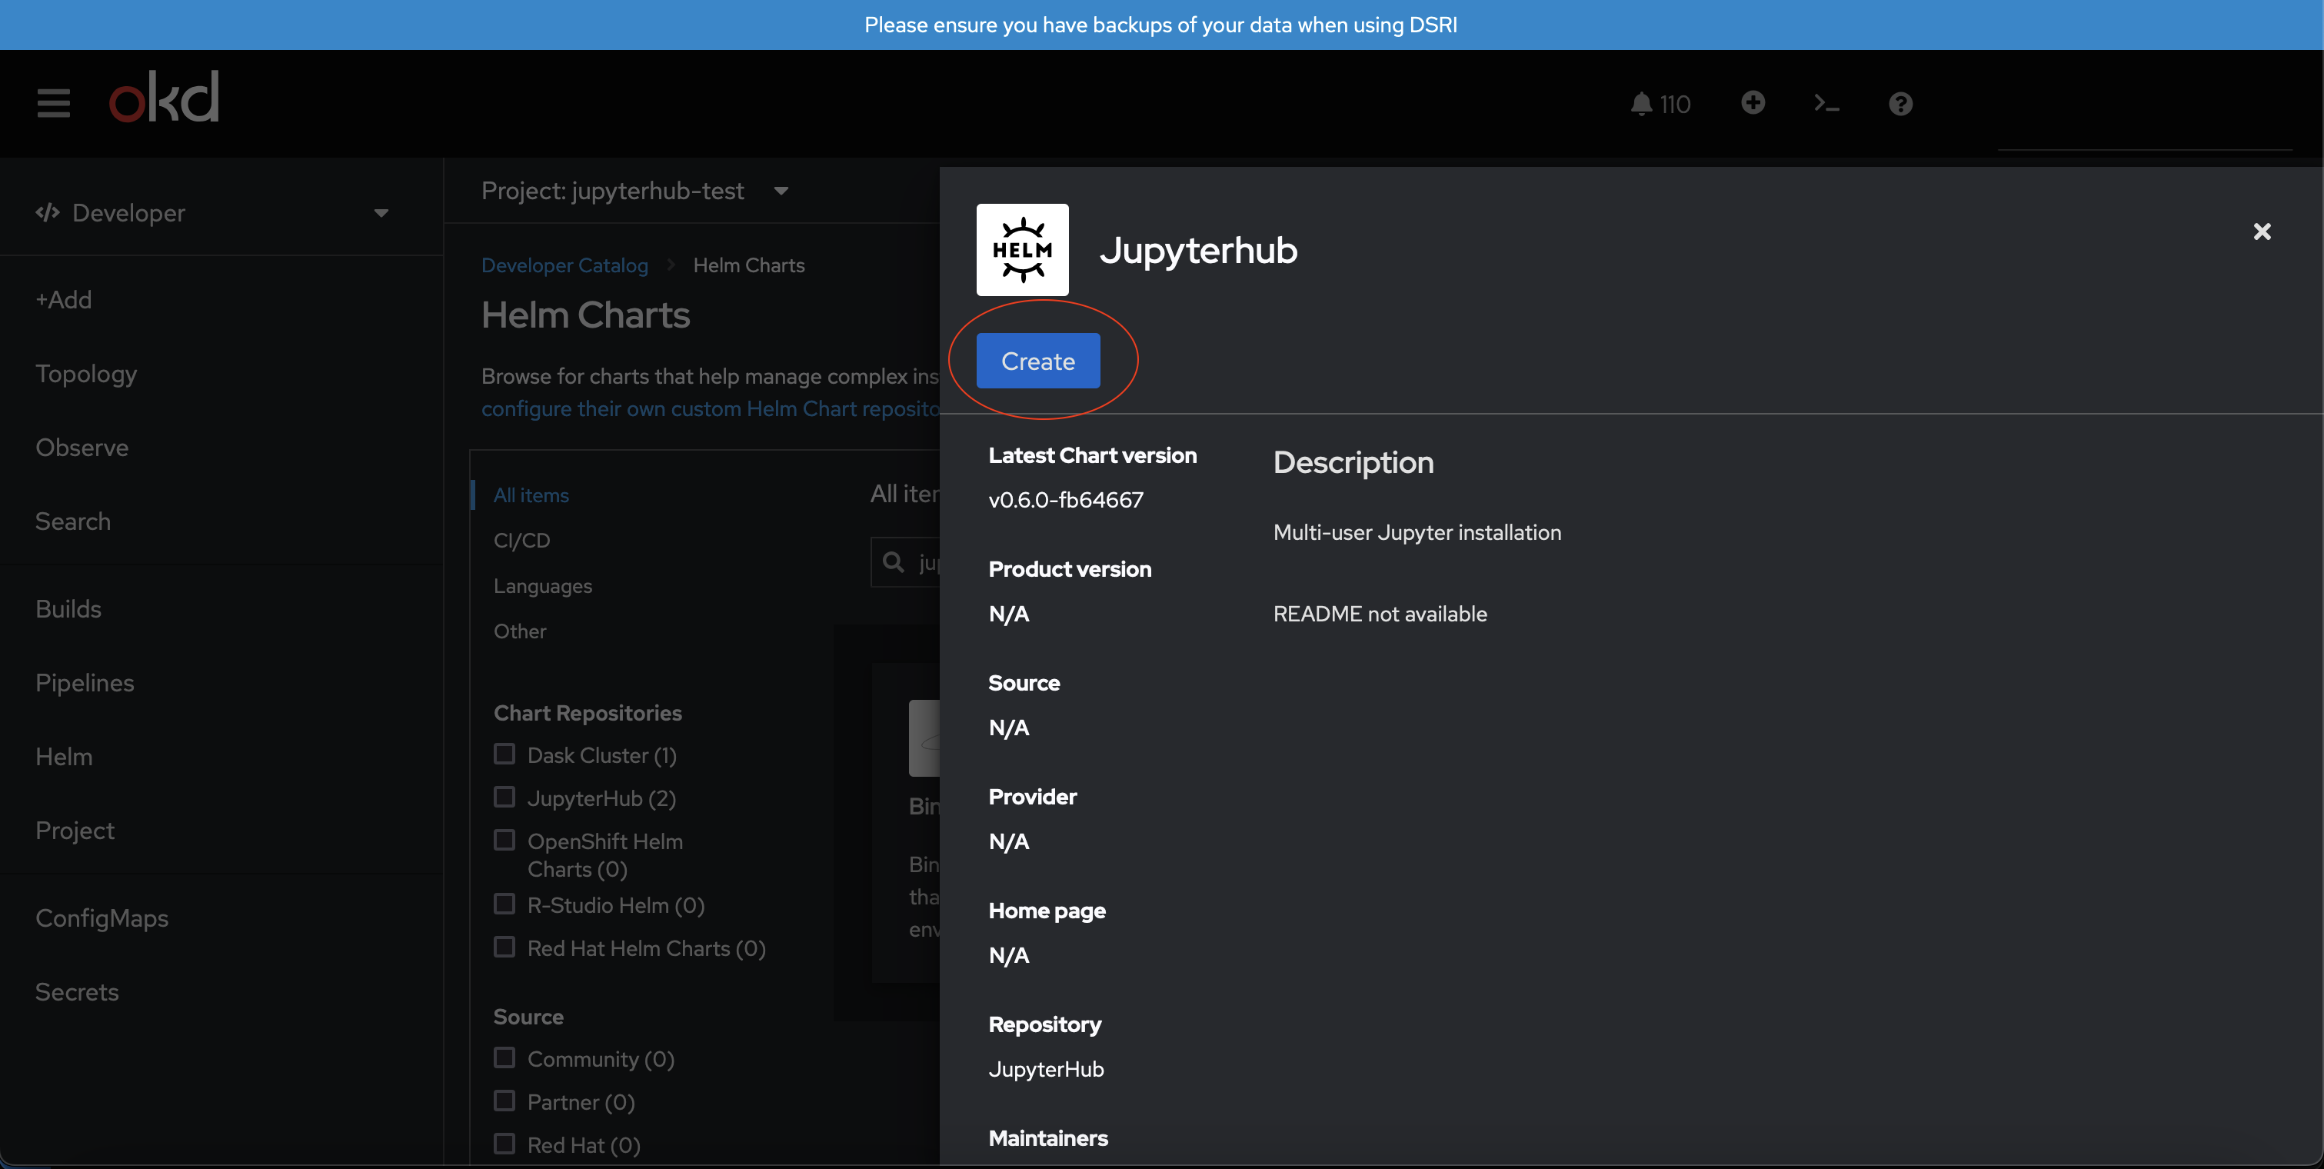
Task: Check the Dask Cluster repository filter
Action: tap(504, 754)
